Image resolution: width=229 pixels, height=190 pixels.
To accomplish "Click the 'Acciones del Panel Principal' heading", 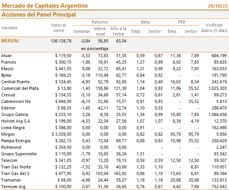I will tap(39, 15).
